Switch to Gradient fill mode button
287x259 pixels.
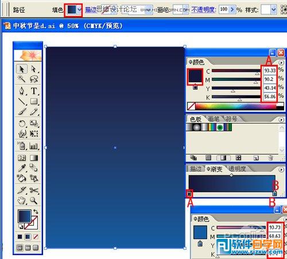click(28, 237)
